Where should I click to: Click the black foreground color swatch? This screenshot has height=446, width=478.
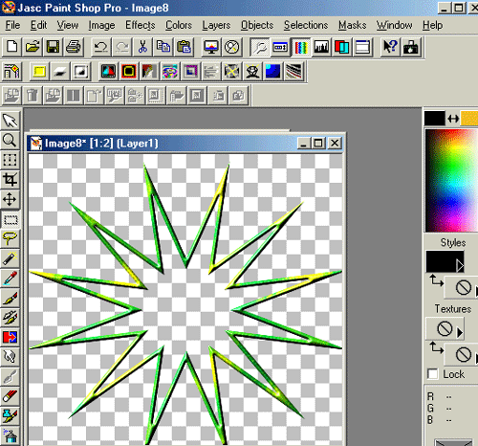coord(434,119)
